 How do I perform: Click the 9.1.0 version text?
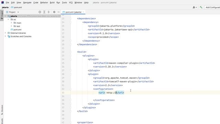(x=103, y=33)
